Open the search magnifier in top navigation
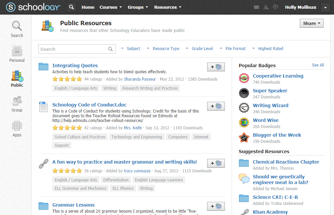The image size is (334, 215). (71, 7)
